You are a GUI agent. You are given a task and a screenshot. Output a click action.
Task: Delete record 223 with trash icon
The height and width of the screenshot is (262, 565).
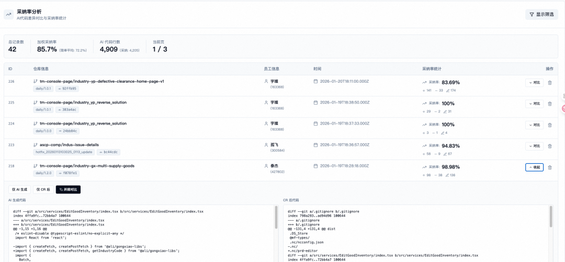click(x=549, y=146)
